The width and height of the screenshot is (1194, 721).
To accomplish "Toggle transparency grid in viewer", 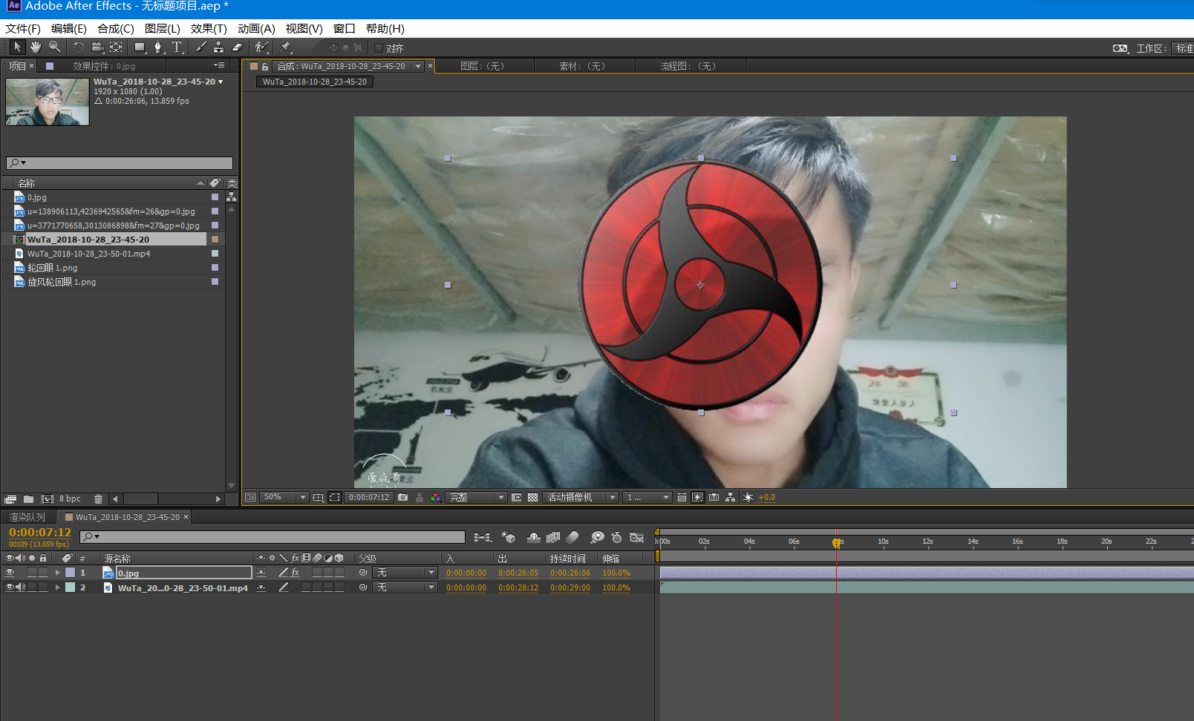I will coord(532,497).
